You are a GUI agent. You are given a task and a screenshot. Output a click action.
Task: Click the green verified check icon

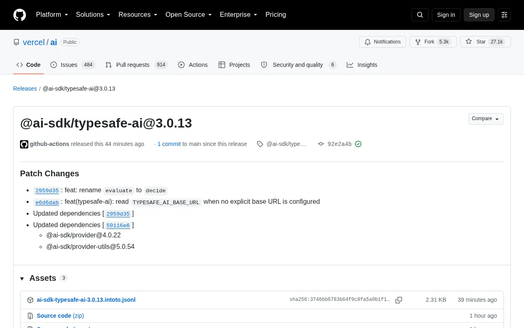tap(358, 144)
